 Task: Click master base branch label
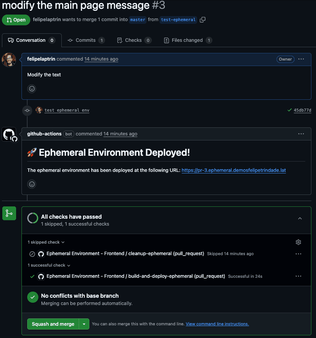(x=138, y=20)
